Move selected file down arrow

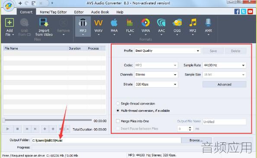53,129
